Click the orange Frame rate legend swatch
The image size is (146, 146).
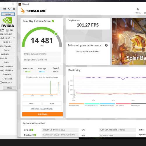pos(77,104)
